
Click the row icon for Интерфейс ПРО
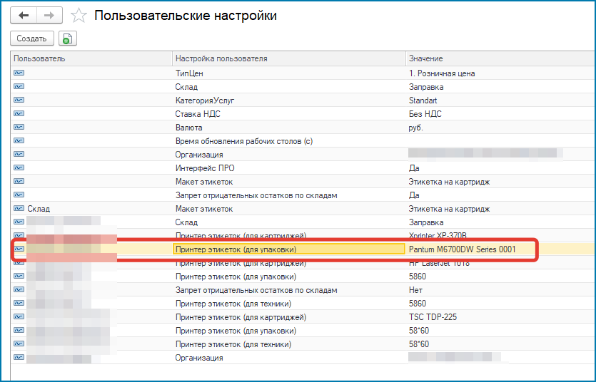(x=19, y=167)
